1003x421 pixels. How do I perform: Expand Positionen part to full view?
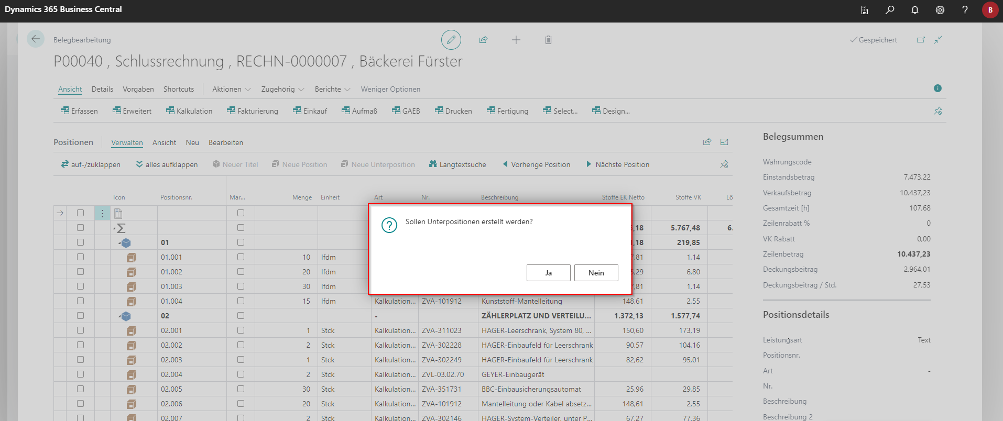point(724,142)
